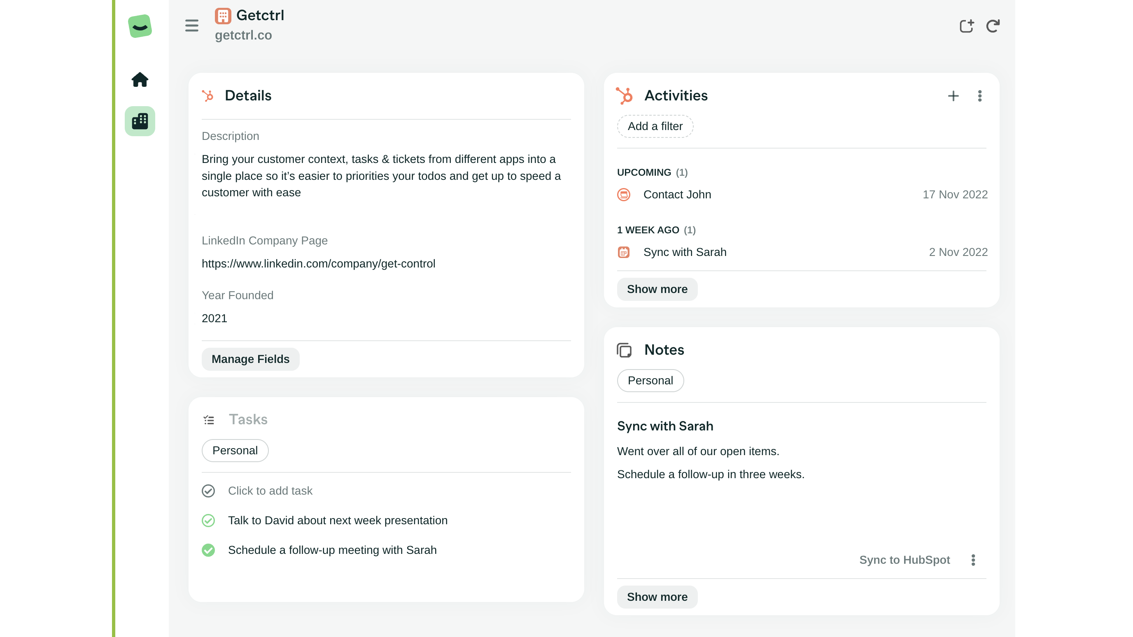Add a new activity with plus icon
The image size is (1133, 637).
pyautogui.click(x=953, y=96)
